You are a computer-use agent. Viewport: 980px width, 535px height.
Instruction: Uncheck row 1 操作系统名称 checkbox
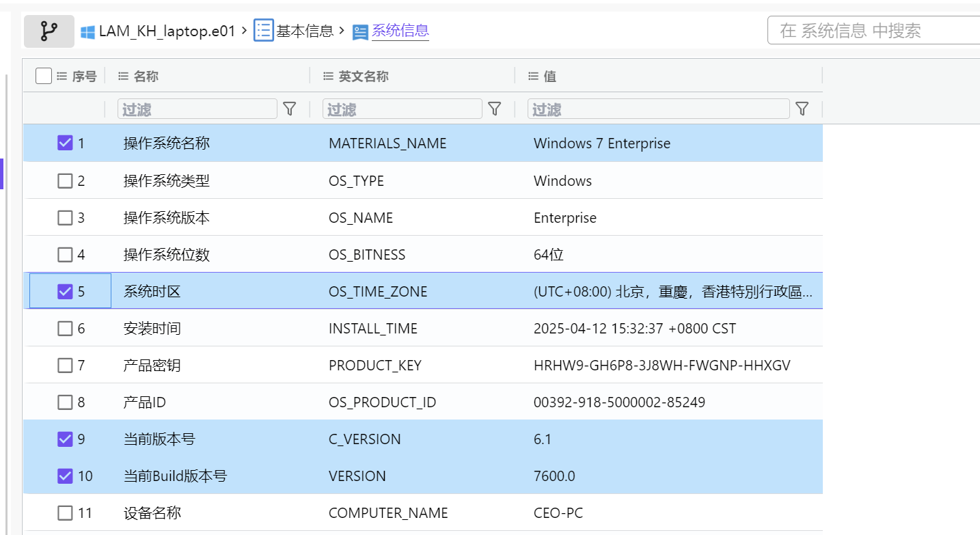click(x=65, y=143)
